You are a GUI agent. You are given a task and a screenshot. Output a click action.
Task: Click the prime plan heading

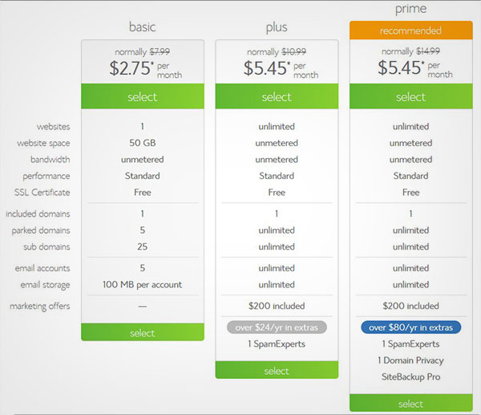point(410,9)
